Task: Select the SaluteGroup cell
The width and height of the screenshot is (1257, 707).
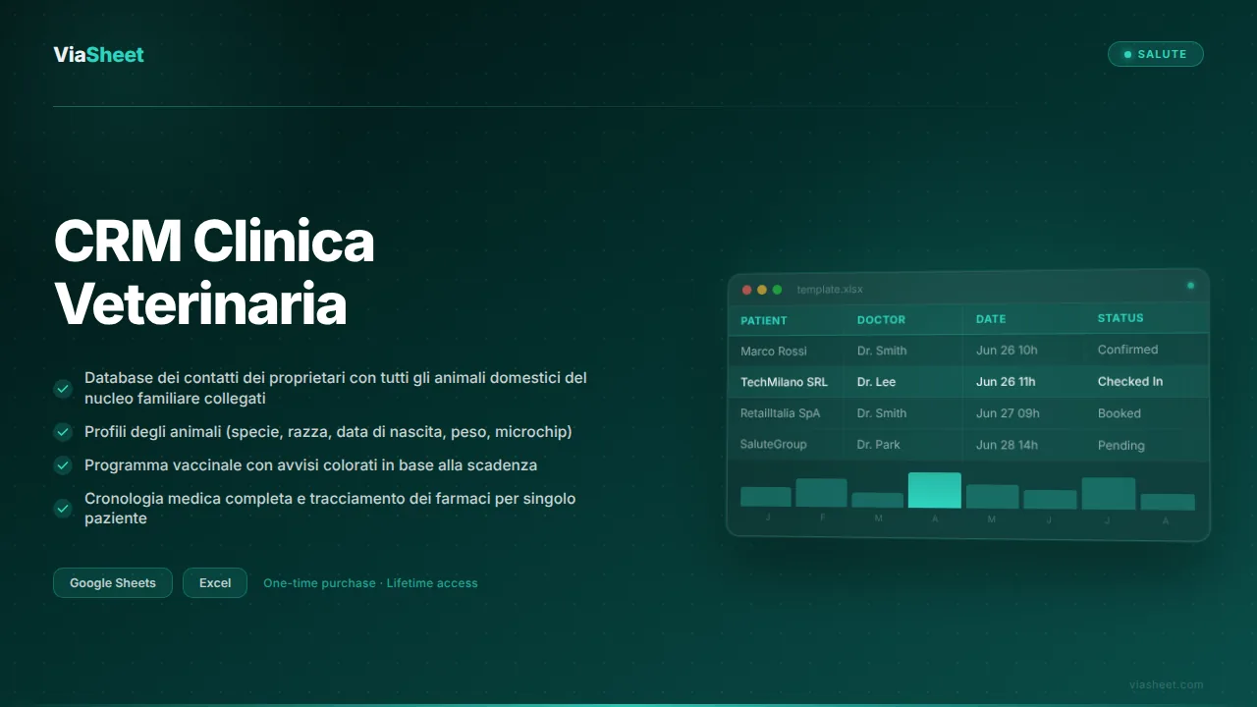Action: (774, 444)
